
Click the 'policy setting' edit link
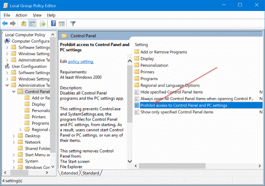pos(81,61)
